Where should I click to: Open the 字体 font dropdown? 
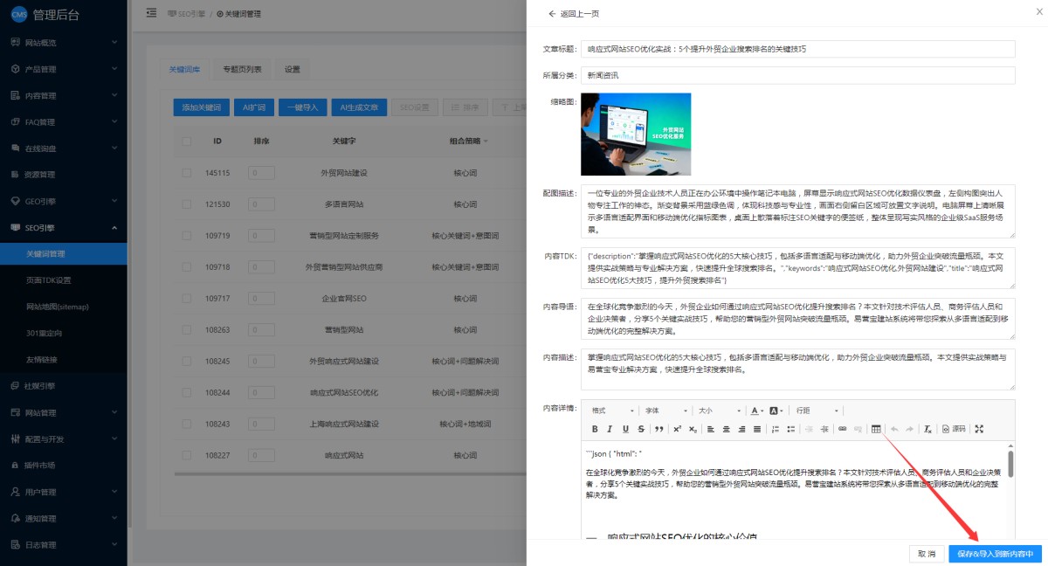pyautogui.click(x=664, y=411)
